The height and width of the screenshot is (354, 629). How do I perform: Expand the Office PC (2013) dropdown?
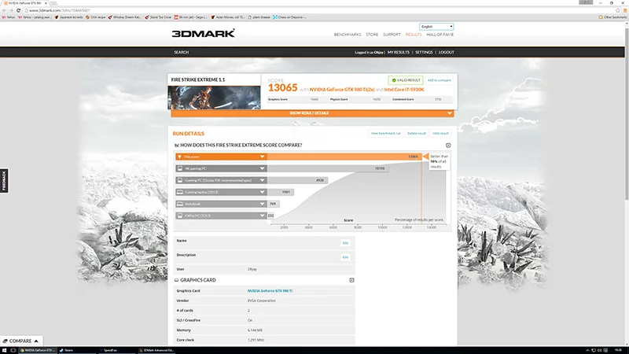click(262, 216)
